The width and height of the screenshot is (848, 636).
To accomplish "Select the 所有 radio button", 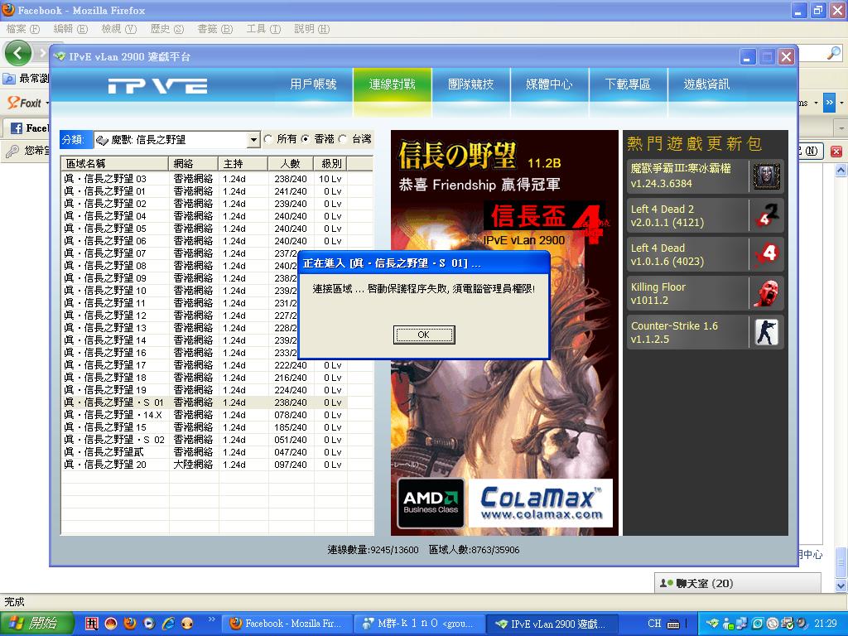I will point(268,139).
